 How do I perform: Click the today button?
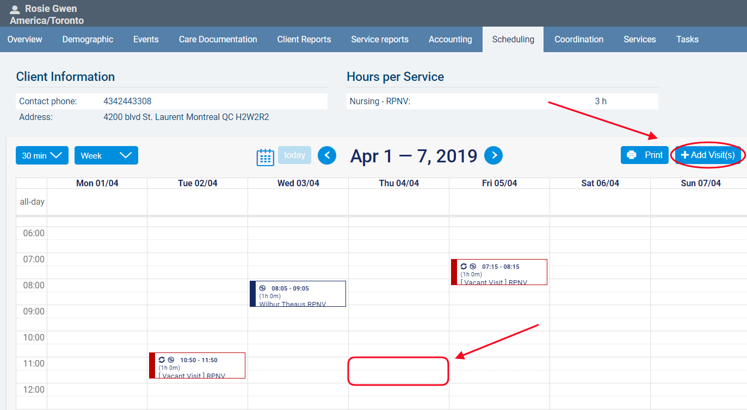294,155
